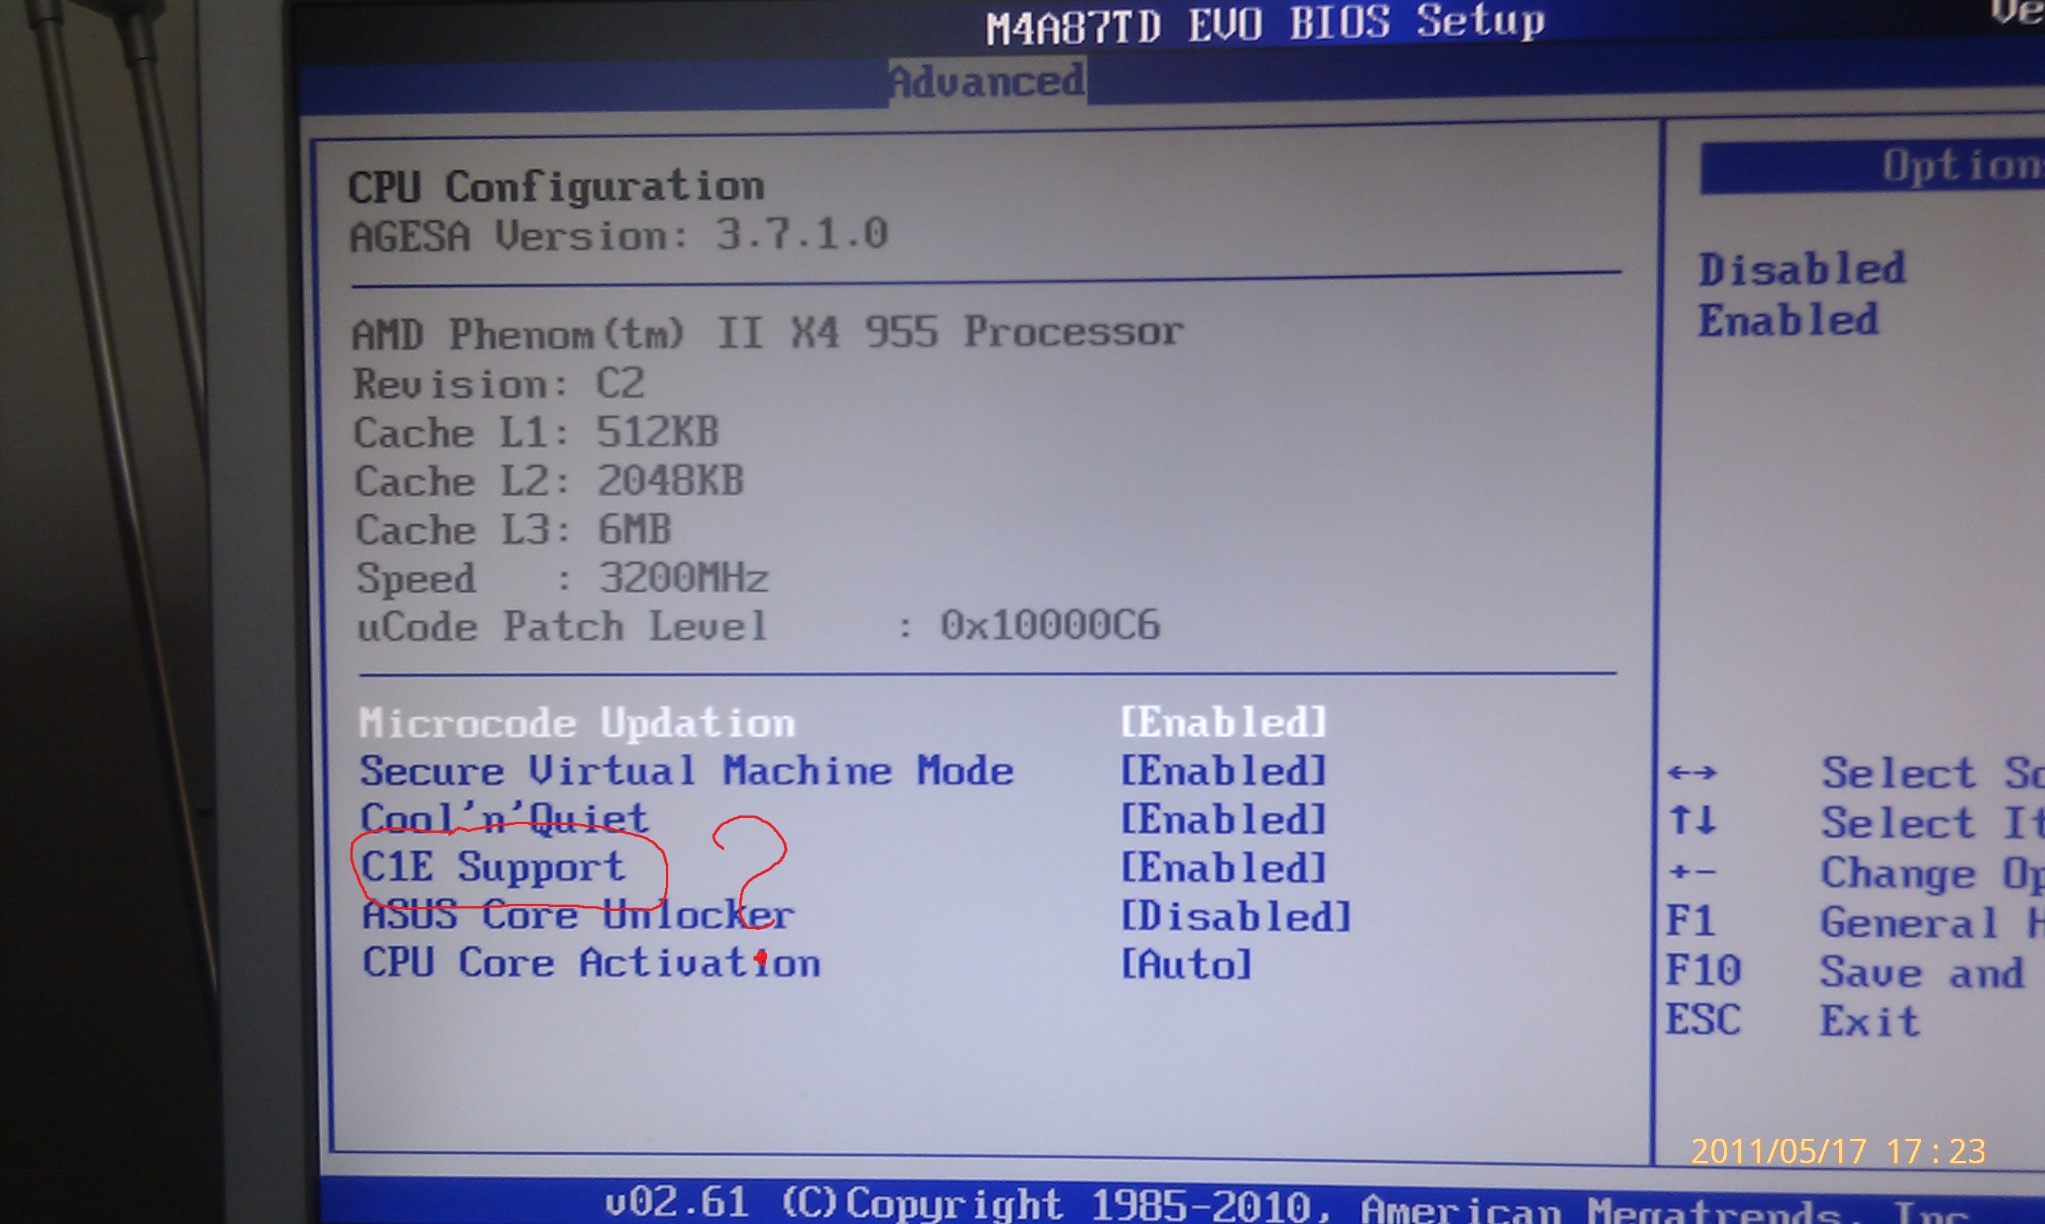Choose the Enabled option in Options panel
Image resolution: width=2045 pixels, height=1224 pixels.
(x=1789, y=320)
